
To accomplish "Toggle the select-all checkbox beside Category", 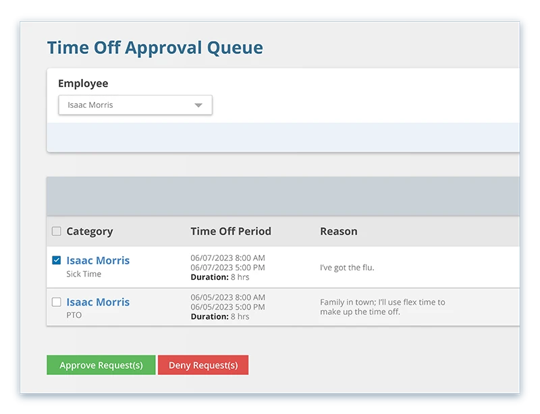I will click(57, 231).
